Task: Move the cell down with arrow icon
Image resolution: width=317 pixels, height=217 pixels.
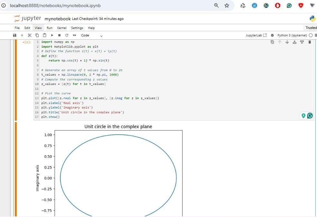Action: [x=287, y=42]
